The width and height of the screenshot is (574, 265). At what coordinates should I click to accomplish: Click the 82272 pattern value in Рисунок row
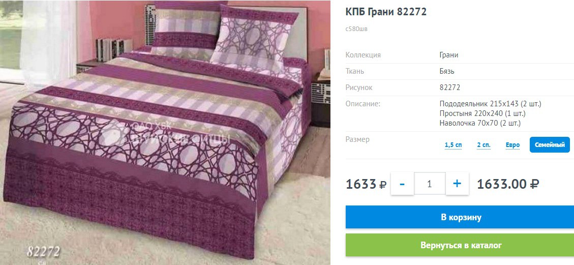[450, 88]
